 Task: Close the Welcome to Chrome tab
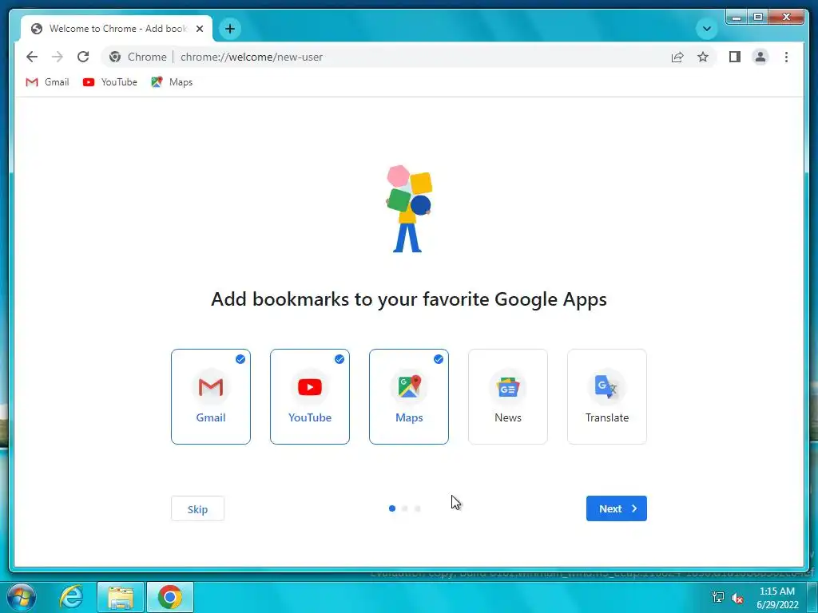click(x=199, y=29)
